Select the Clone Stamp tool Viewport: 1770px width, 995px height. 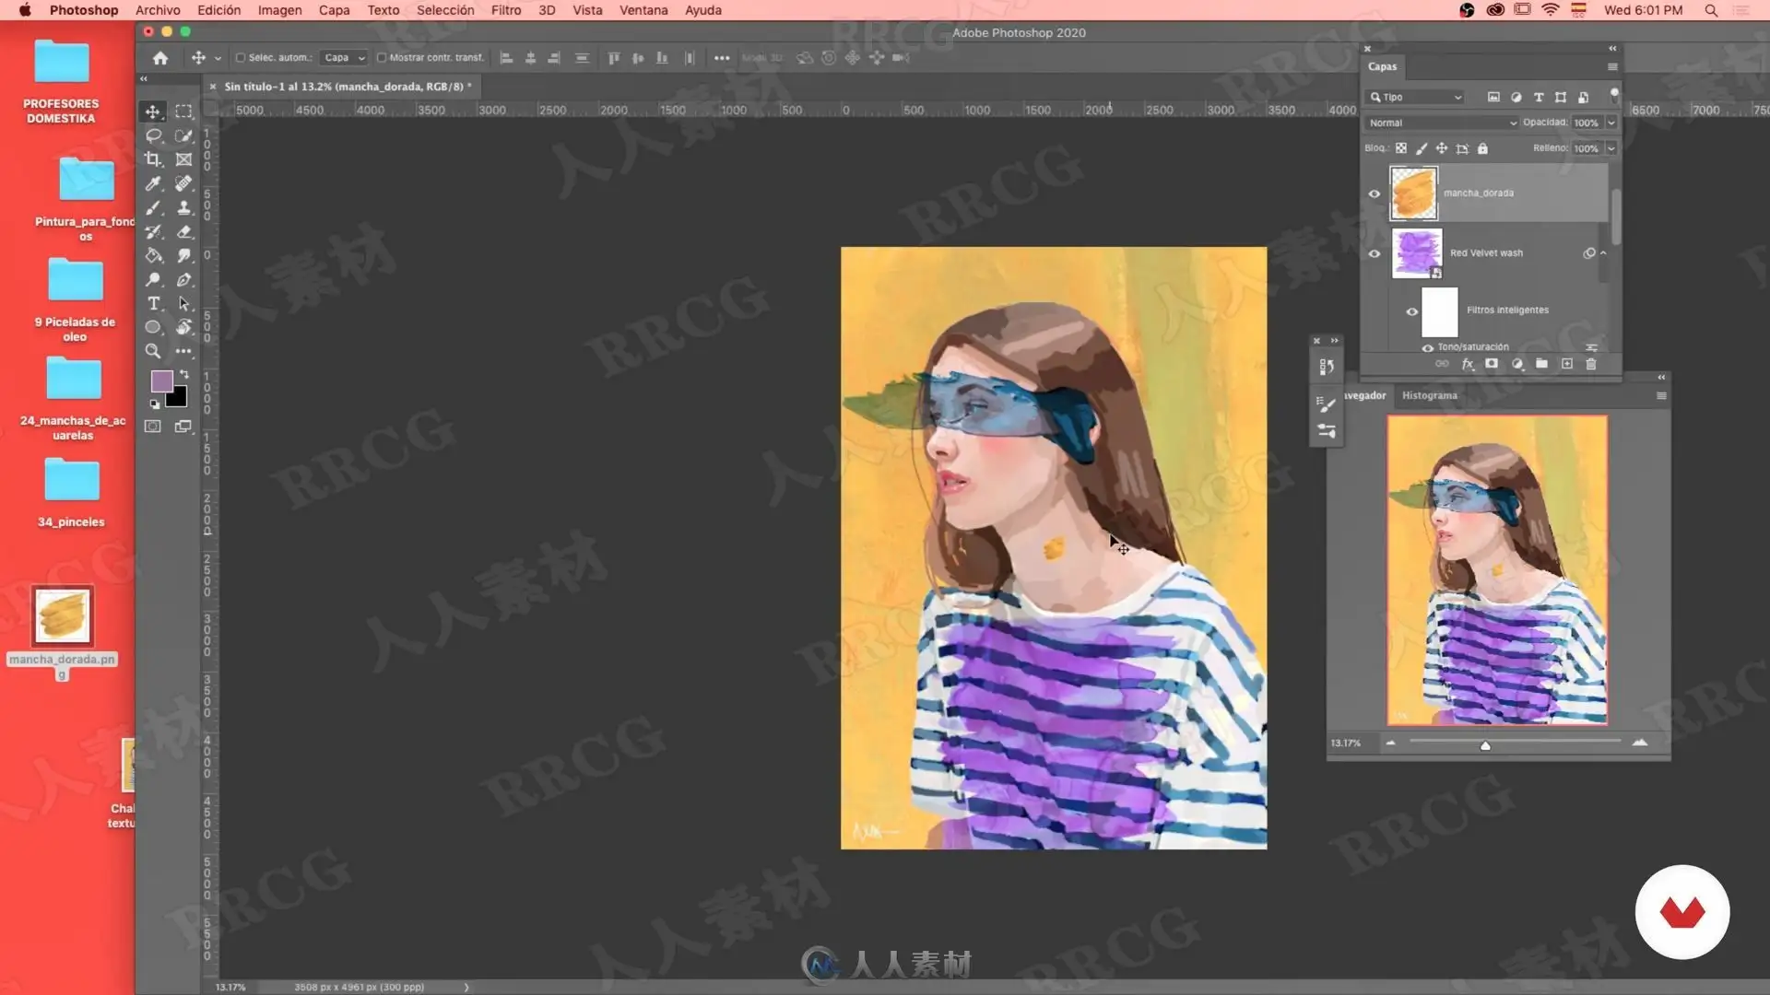(x=183, y=207)
